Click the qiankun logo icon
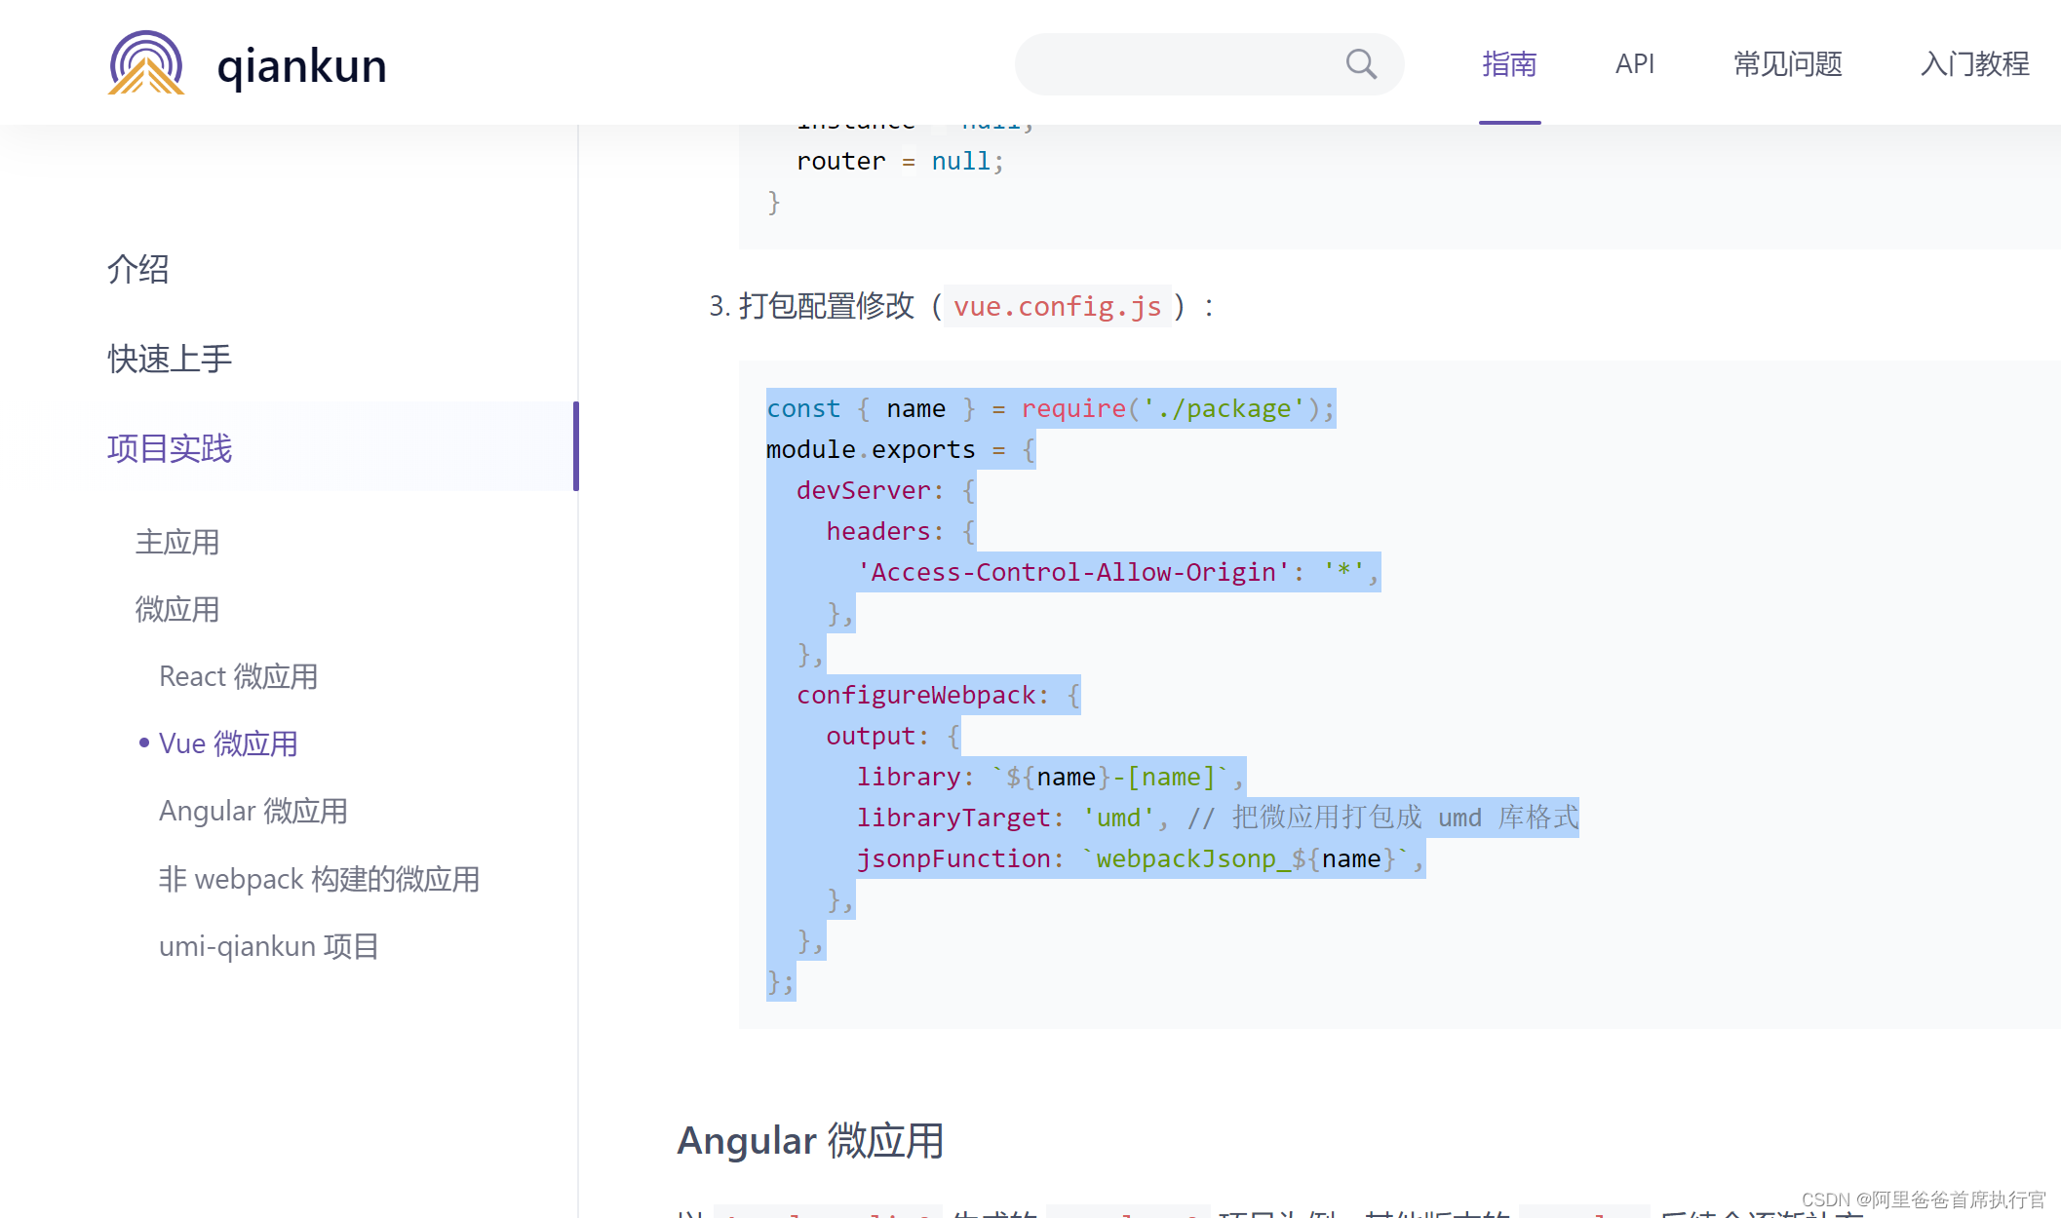Image resolution: width=2061 pixels, height=1218 pixels. pyautogui.click(x=146, y=63)
